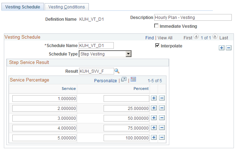Switch to the Vesting Conditions tab
The image size is (236, 150).
click(66, 7)
